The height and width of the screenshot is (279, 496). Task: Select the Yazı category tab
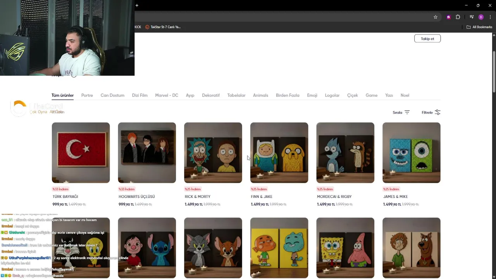pyautogui.click(x=389, y=95)
